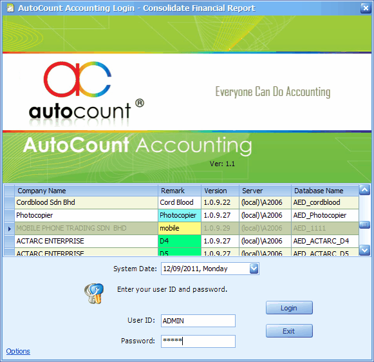374x362 pixels.
Task: Click the AED_1111 database name cell
Action: tap(325, 229)
